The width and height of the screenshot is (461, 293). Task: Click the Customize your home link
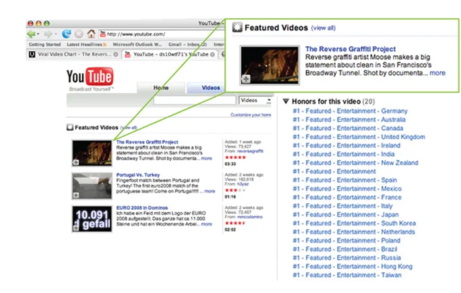click(250, 115)
